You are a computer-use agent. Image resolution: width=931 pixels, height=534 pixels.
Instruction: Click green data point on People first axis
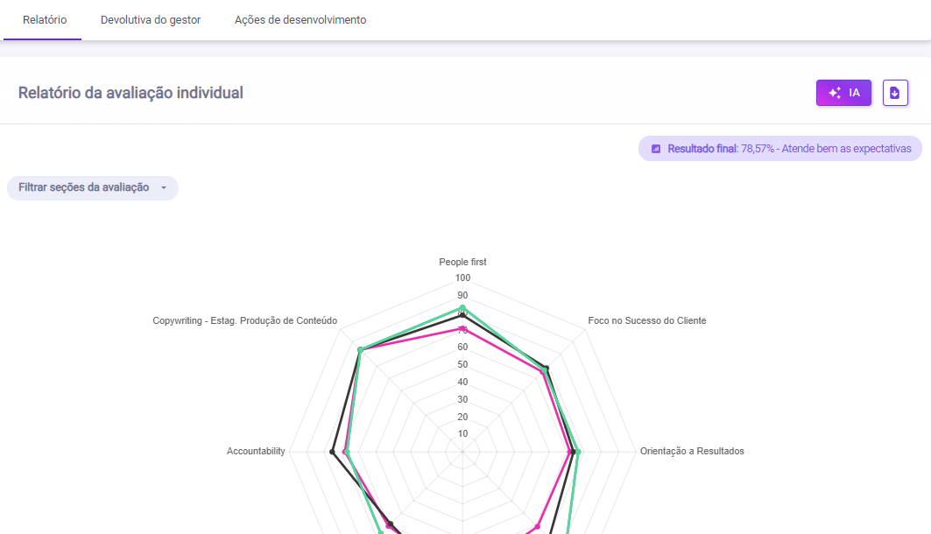(x=462, y=308)
